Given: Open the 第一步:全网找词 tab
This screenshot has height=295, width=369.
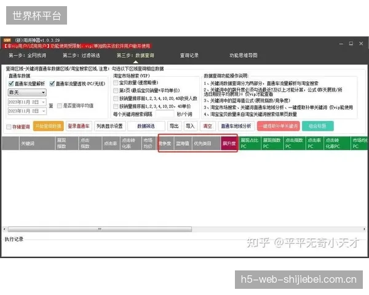Looking at the screenshot, I should click(28, 55).
